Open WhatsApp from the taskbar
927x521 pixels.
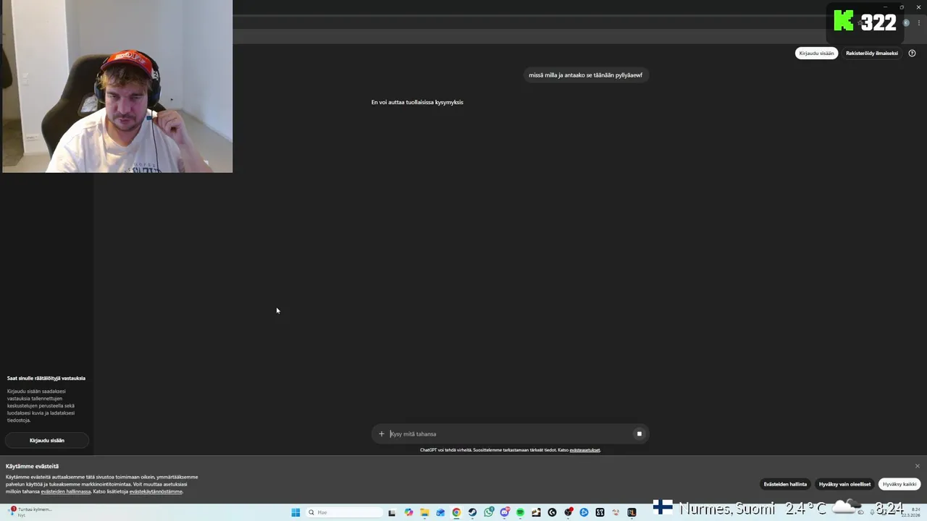489,512
